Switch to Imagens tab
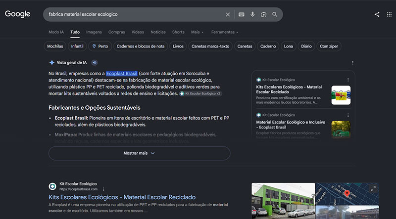The image size is (396, 219). (x=94, y=32)
